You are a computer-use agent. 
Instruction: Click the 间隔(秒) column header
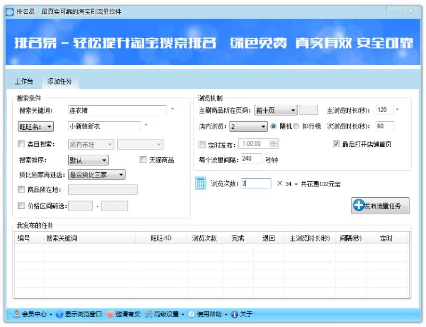click(x=350, y=238)
